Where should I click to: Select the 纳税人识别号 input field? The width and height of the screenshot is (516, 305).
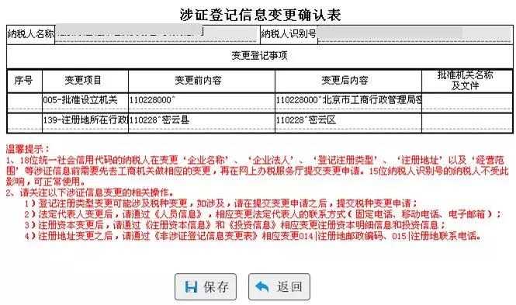pyautogui.click(x=414, y=34)
